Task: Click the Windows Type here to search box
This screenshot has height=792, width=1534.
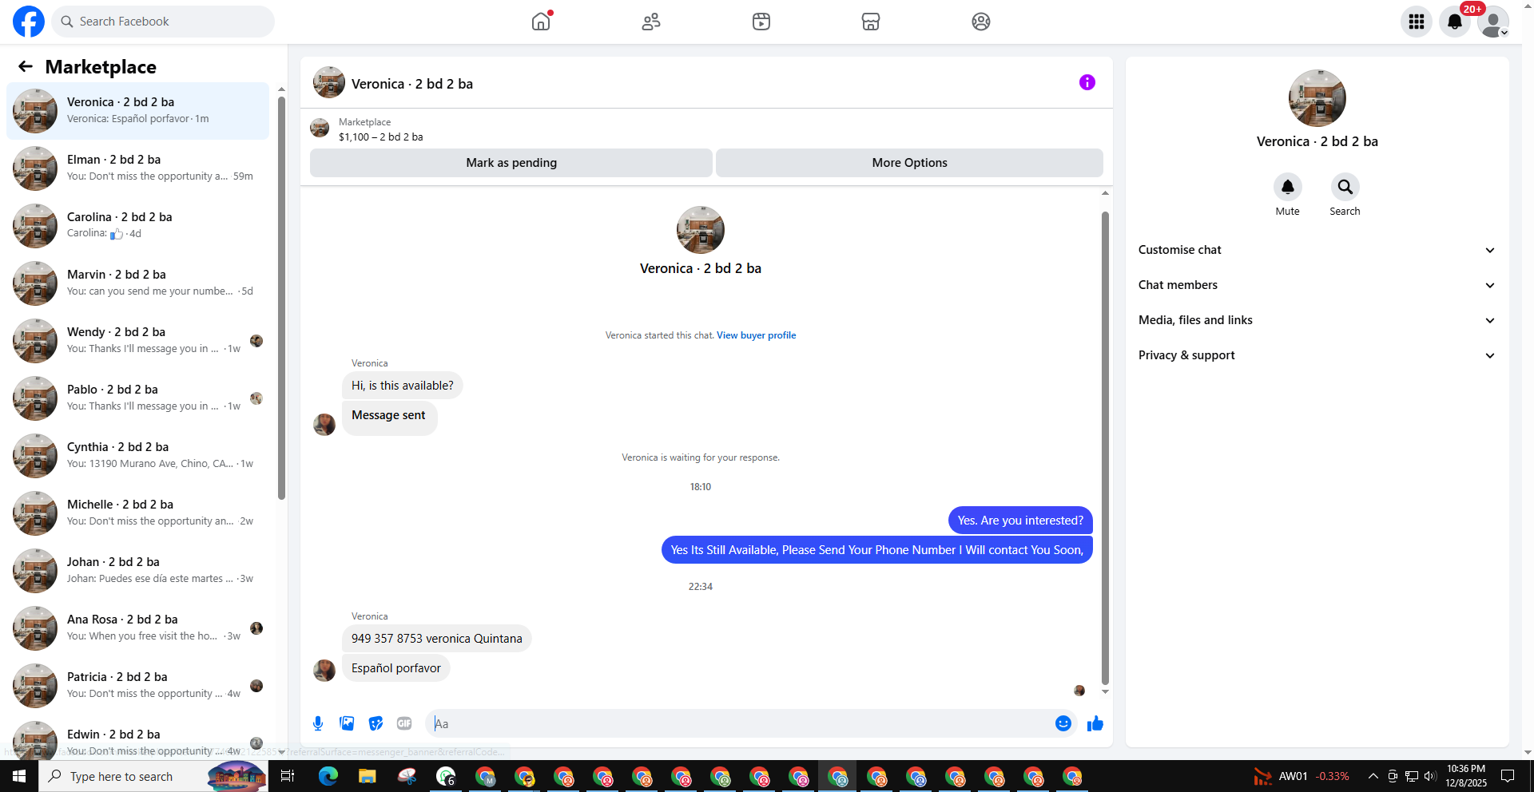Action: click(x=153, y=776)
